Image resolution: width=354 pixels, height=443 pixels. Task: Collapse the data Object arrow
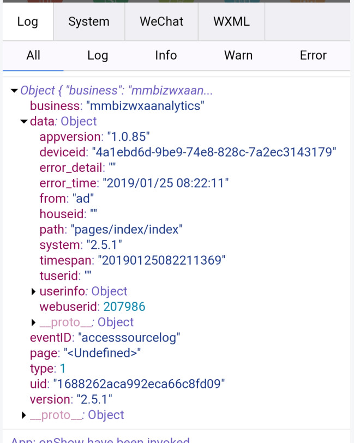[x=24, y=122]
